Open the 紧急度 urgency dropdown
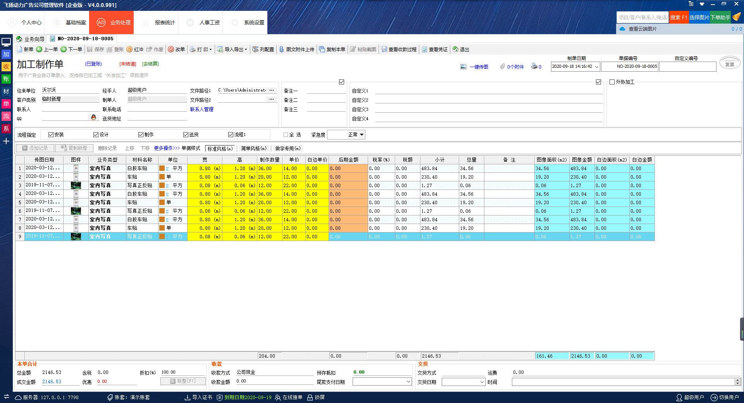This screenshot has height=403, width=744. [x=362, y=135]
